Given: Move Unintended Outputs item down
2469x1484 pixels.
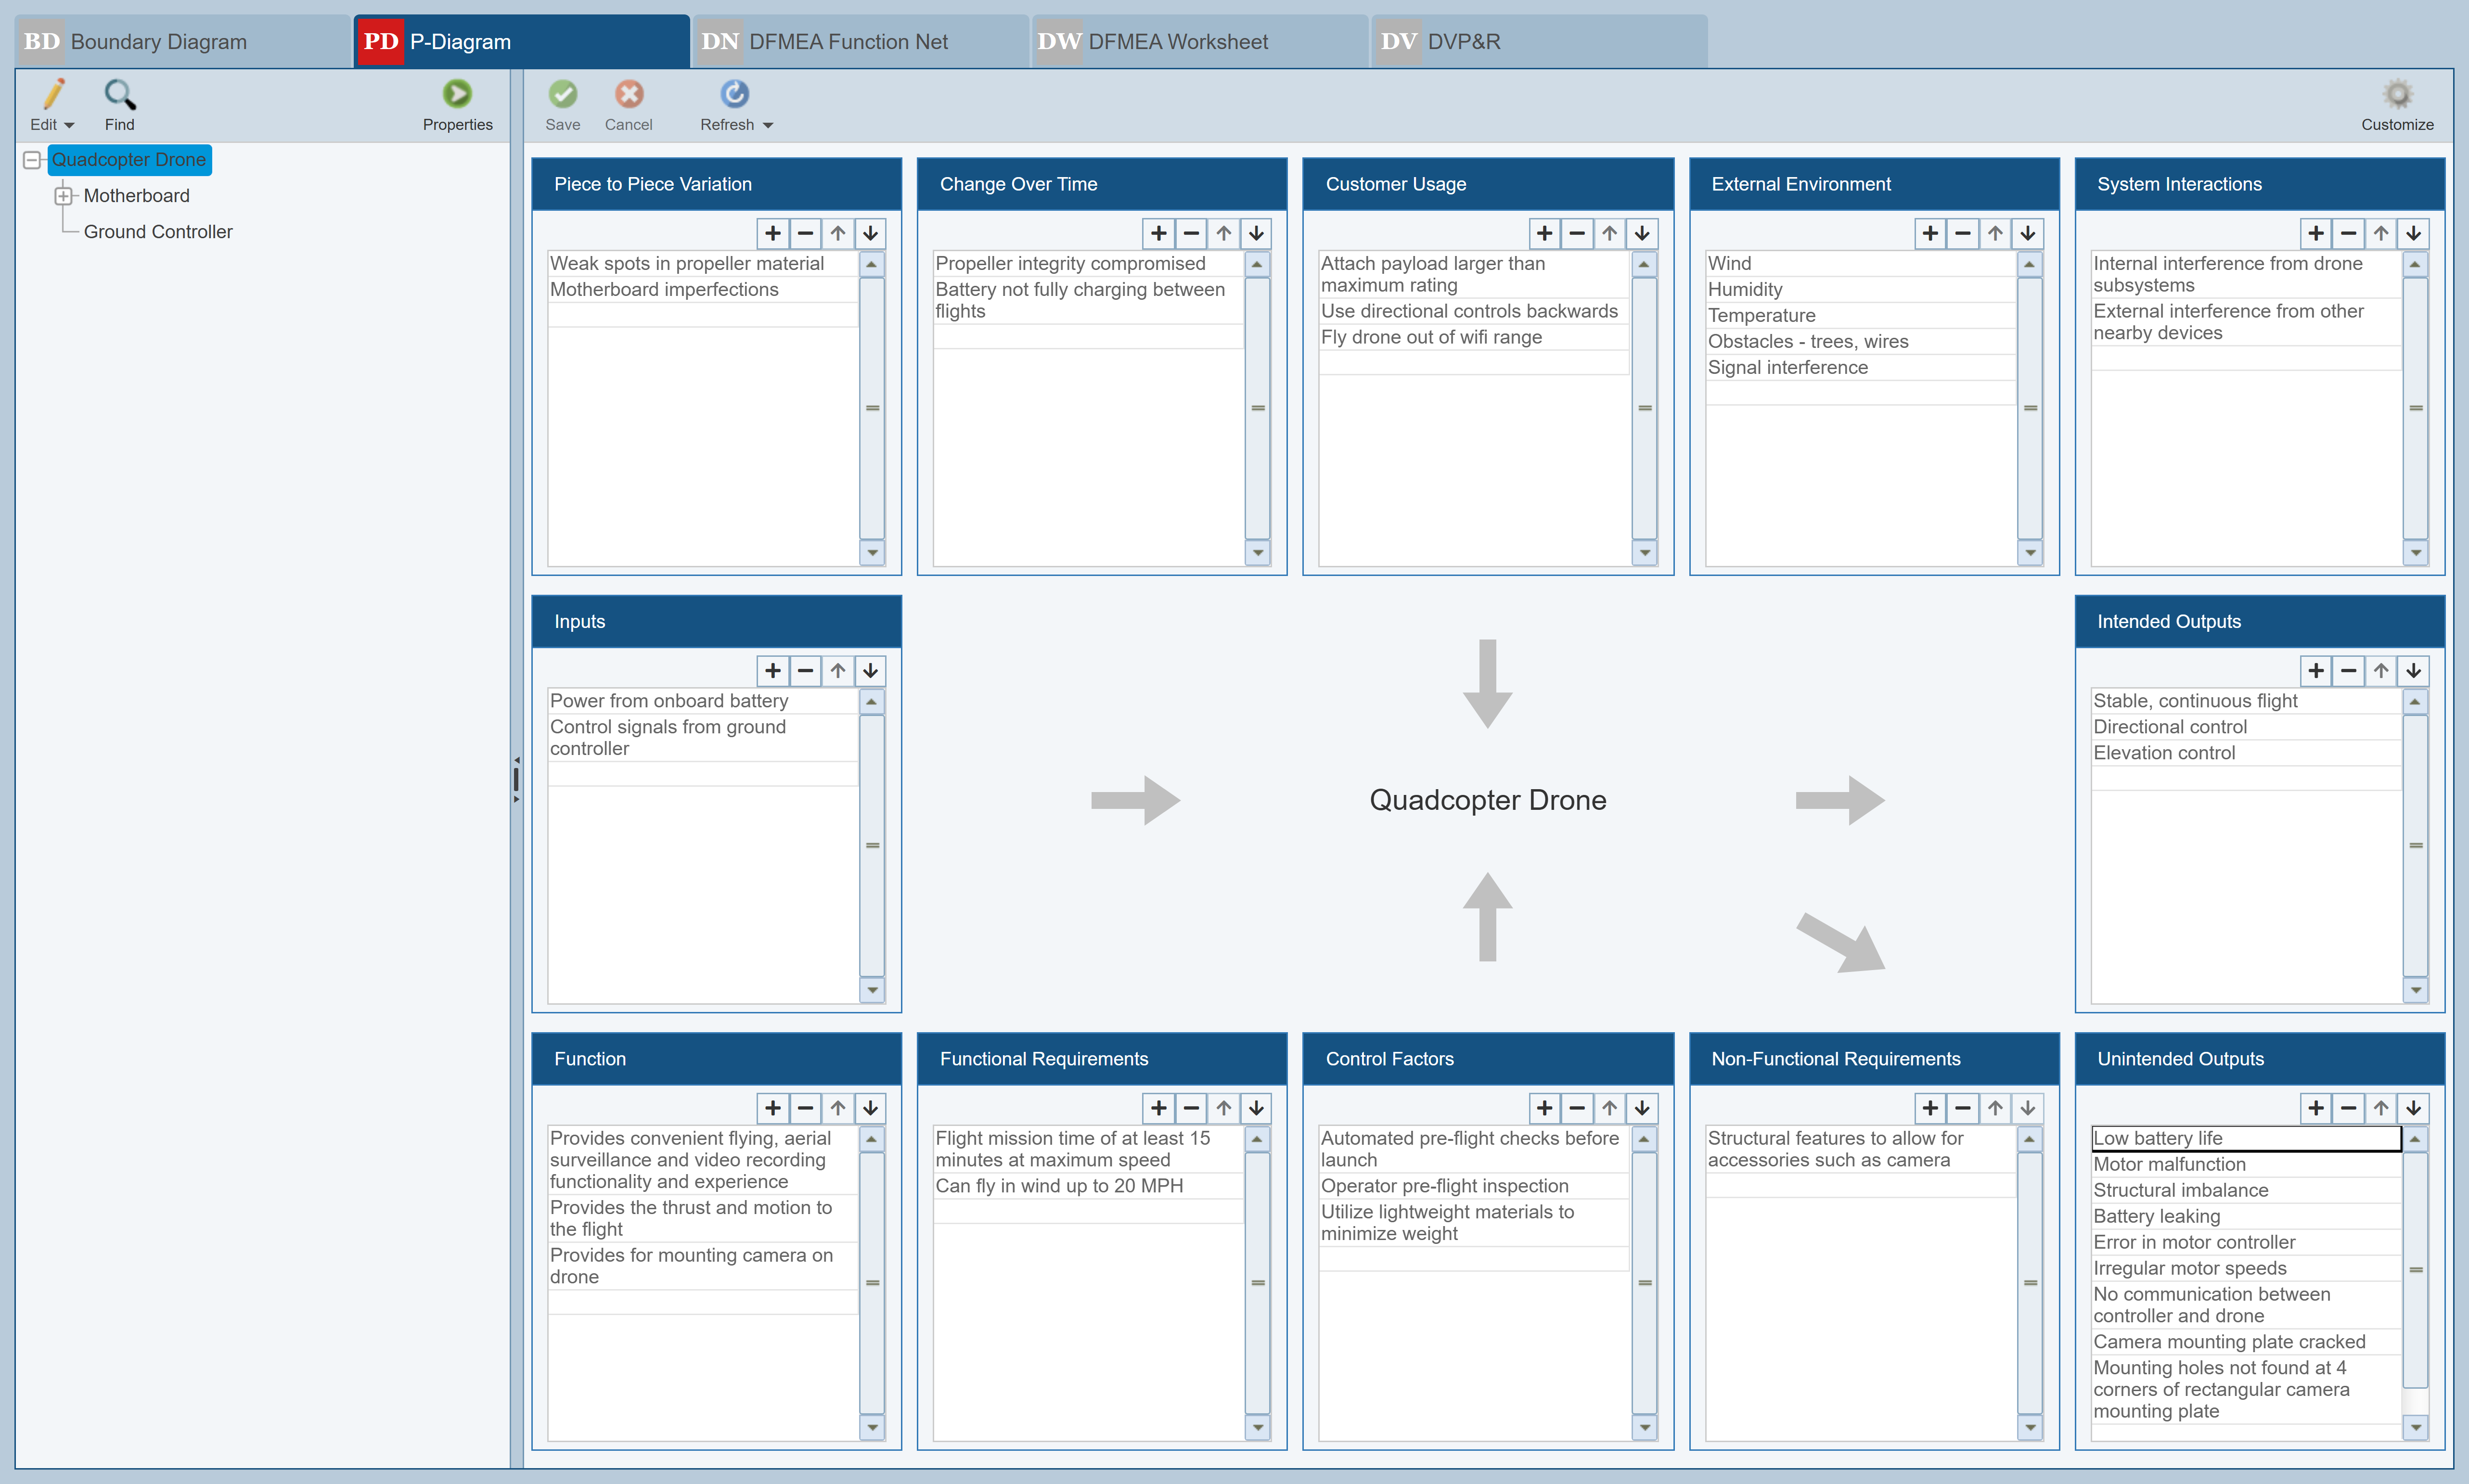Looking at the screenshot, I should pos(2413,1108).
